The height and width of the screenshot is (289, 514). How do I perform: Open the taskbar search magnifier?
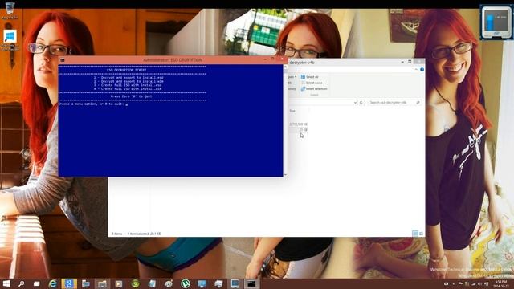pos(22,283)
